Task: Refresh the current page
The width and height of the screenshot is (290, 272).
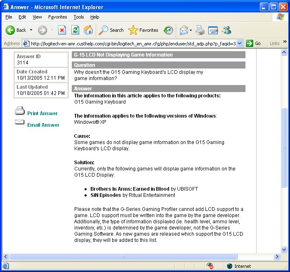Action: [75, 30]
